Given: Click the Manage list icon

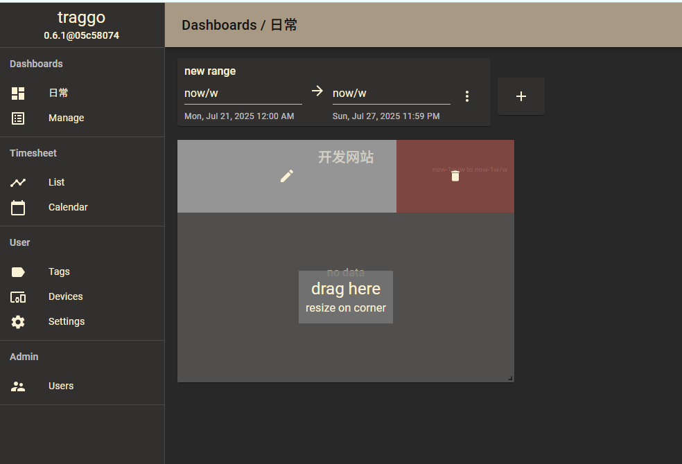Looking at the screenshot, I should coord(18,118).
